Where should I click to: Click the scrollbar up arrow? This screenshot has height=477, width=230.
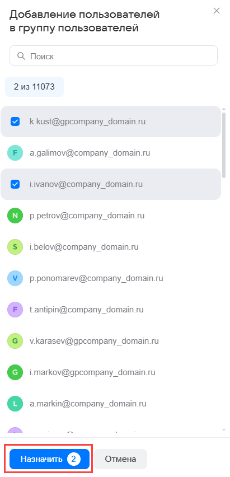[224, 109]
